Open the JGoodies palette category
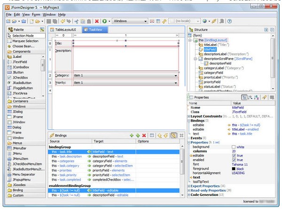The height and width of the screenshot is (209, 282). pos(20,185)
